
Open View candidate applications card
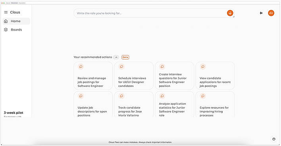(215, 76)
